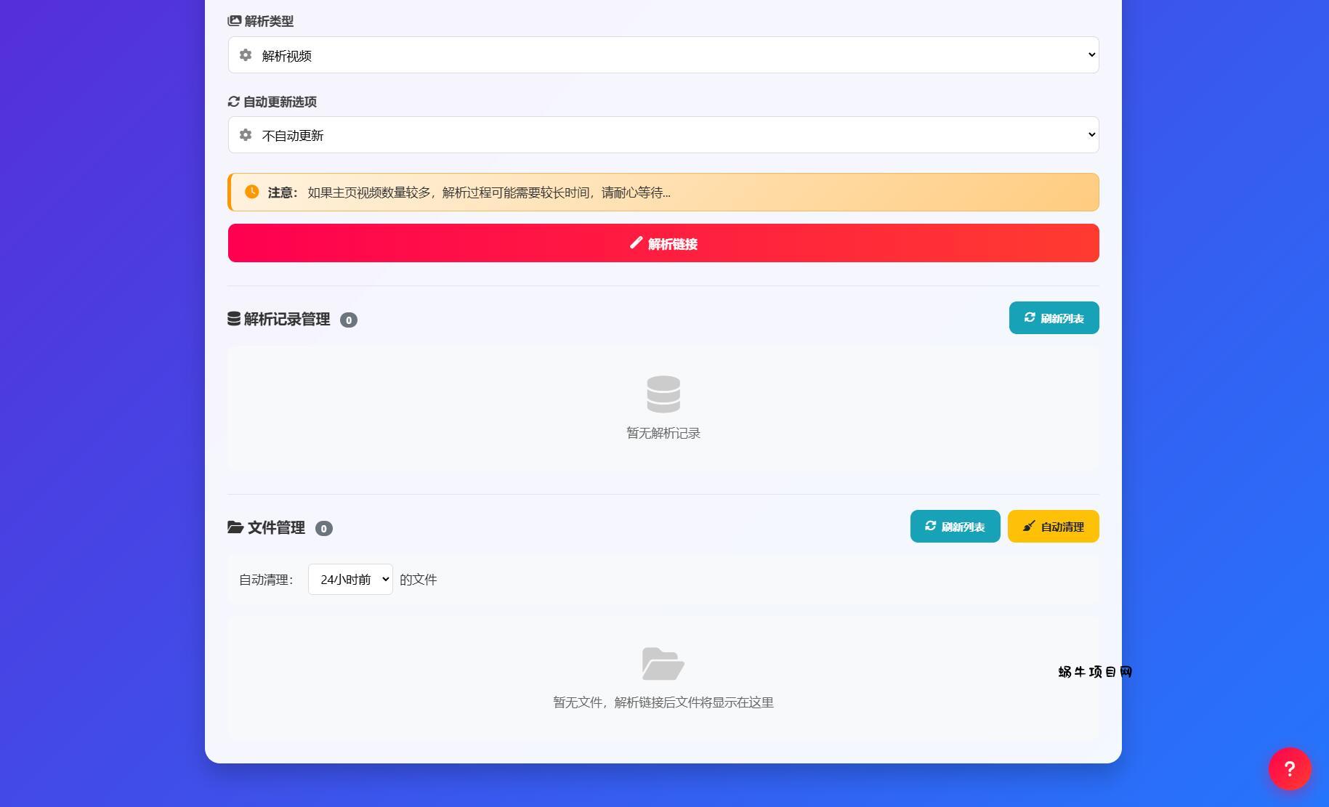1329x807 pixels.
Task: Click the sync icon beside 自动更新选项 label
Action: coord(233,102)
